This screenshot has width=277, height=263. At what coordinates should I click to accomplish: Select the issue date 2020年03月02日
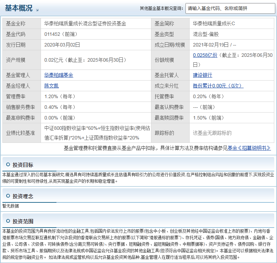coord(62,45)
